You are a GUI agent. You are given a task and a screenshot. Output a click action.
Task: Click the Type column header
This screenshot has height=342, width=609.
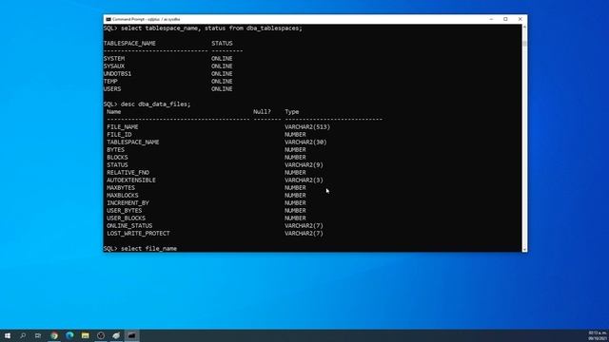tap(292, 112)
